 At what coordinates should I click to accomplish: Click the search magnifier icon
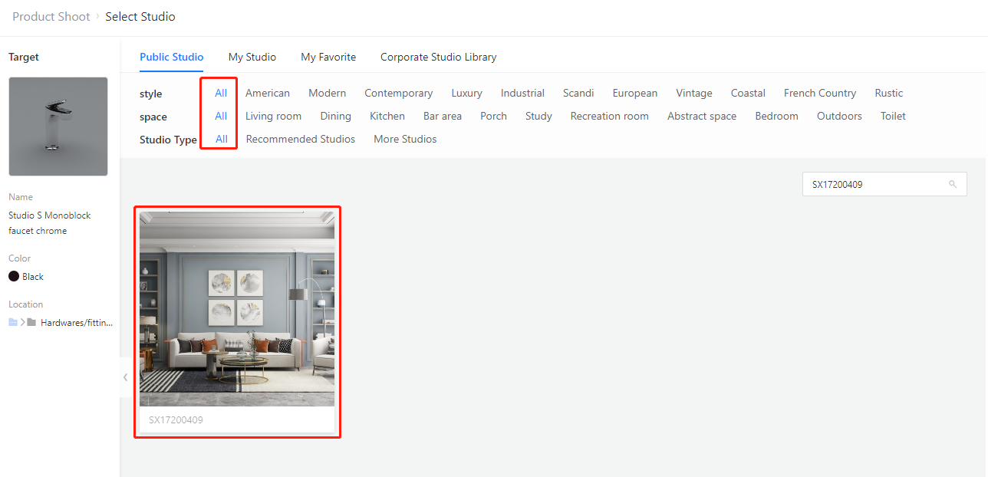[x=953, y=184]
